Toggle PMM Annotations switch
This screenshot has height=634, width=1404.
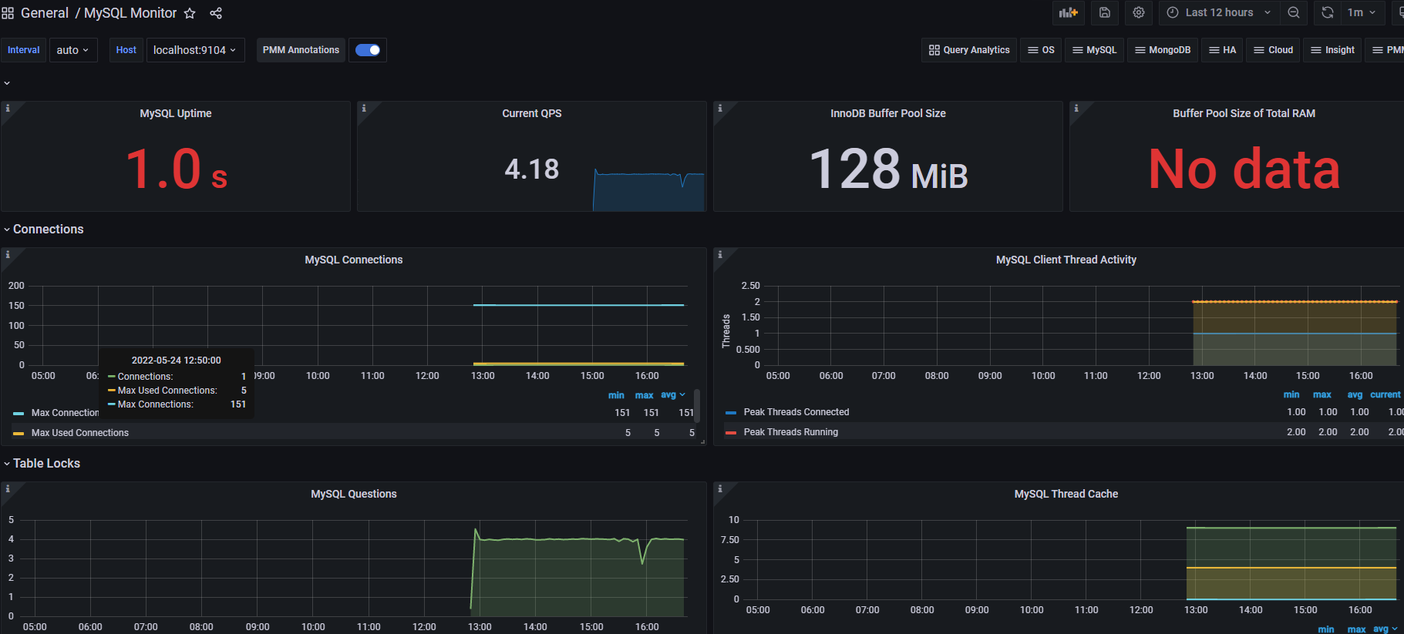click(368, 50)
